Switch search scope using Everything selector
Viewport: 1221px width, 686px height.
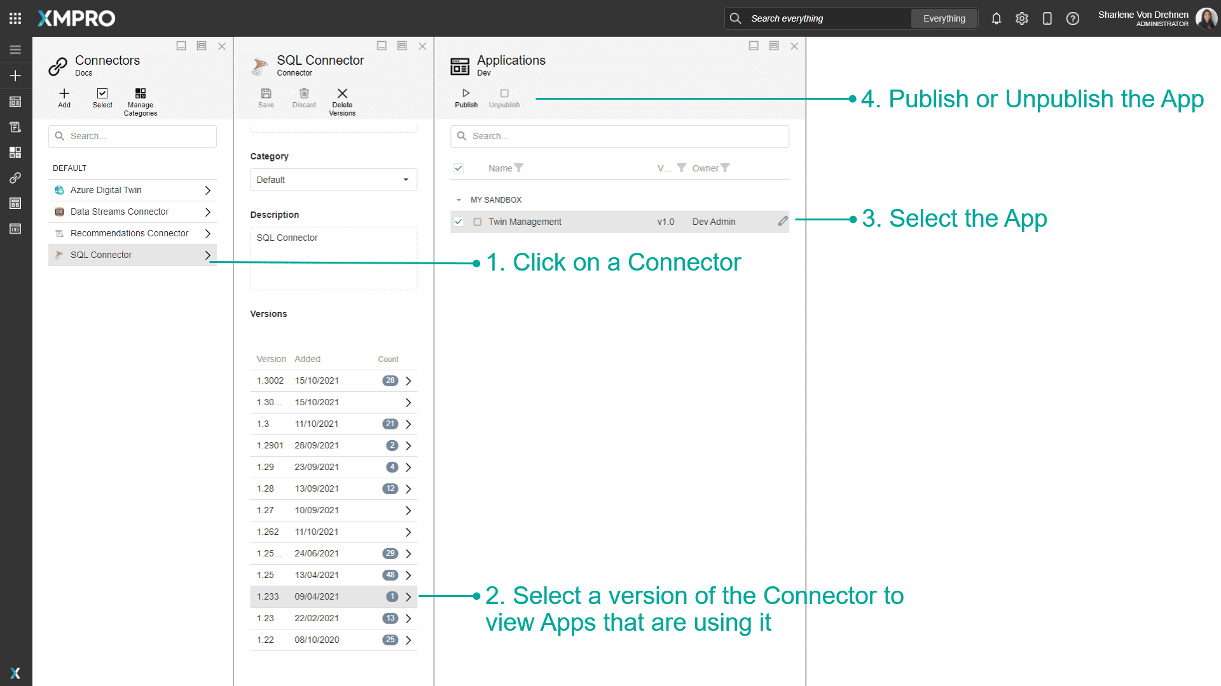944,18
